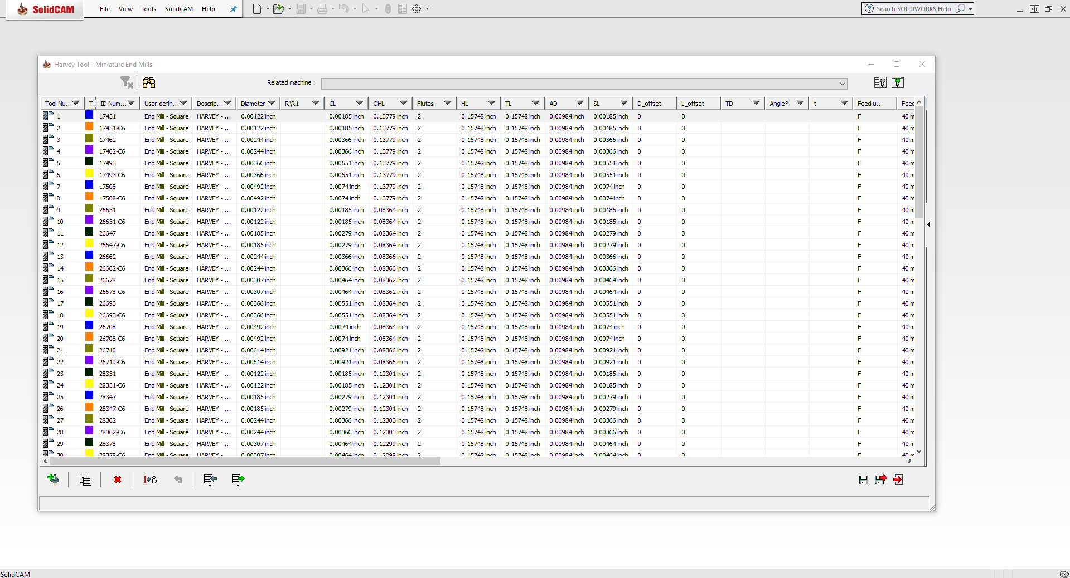This screenshot has width=1070, height=578.
Task: Click the orange color swatch of tool 17431-C6
Action: point(89,127)
